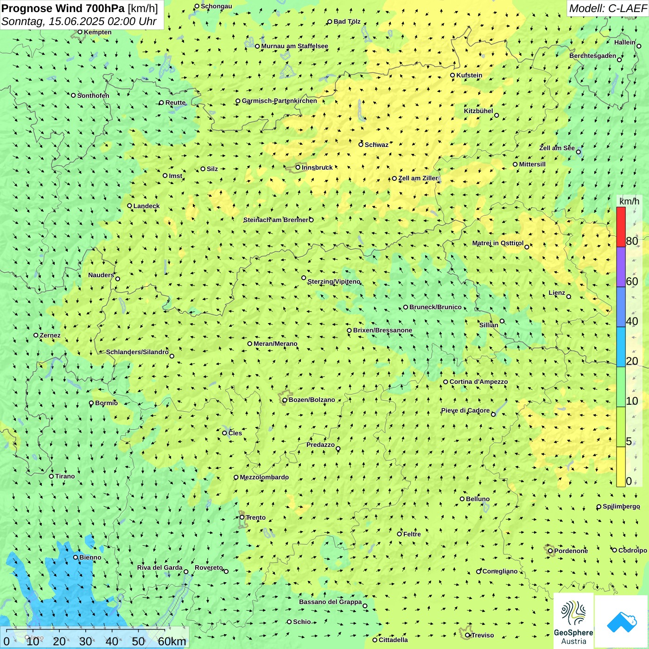Select the green legend segment between 10 and 20

(621, 387)
